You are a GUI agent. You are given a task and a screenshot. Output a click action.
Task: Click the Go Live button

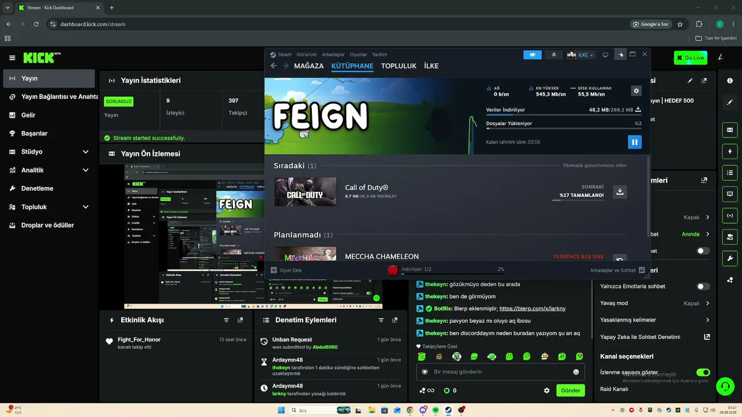coord(690,58)
